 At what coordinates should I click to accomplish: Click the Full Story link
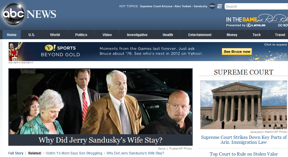16,153
